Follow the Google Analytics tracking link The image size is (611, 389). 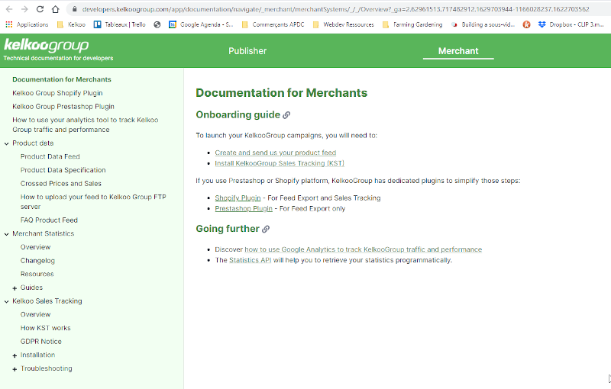point(364,249)
